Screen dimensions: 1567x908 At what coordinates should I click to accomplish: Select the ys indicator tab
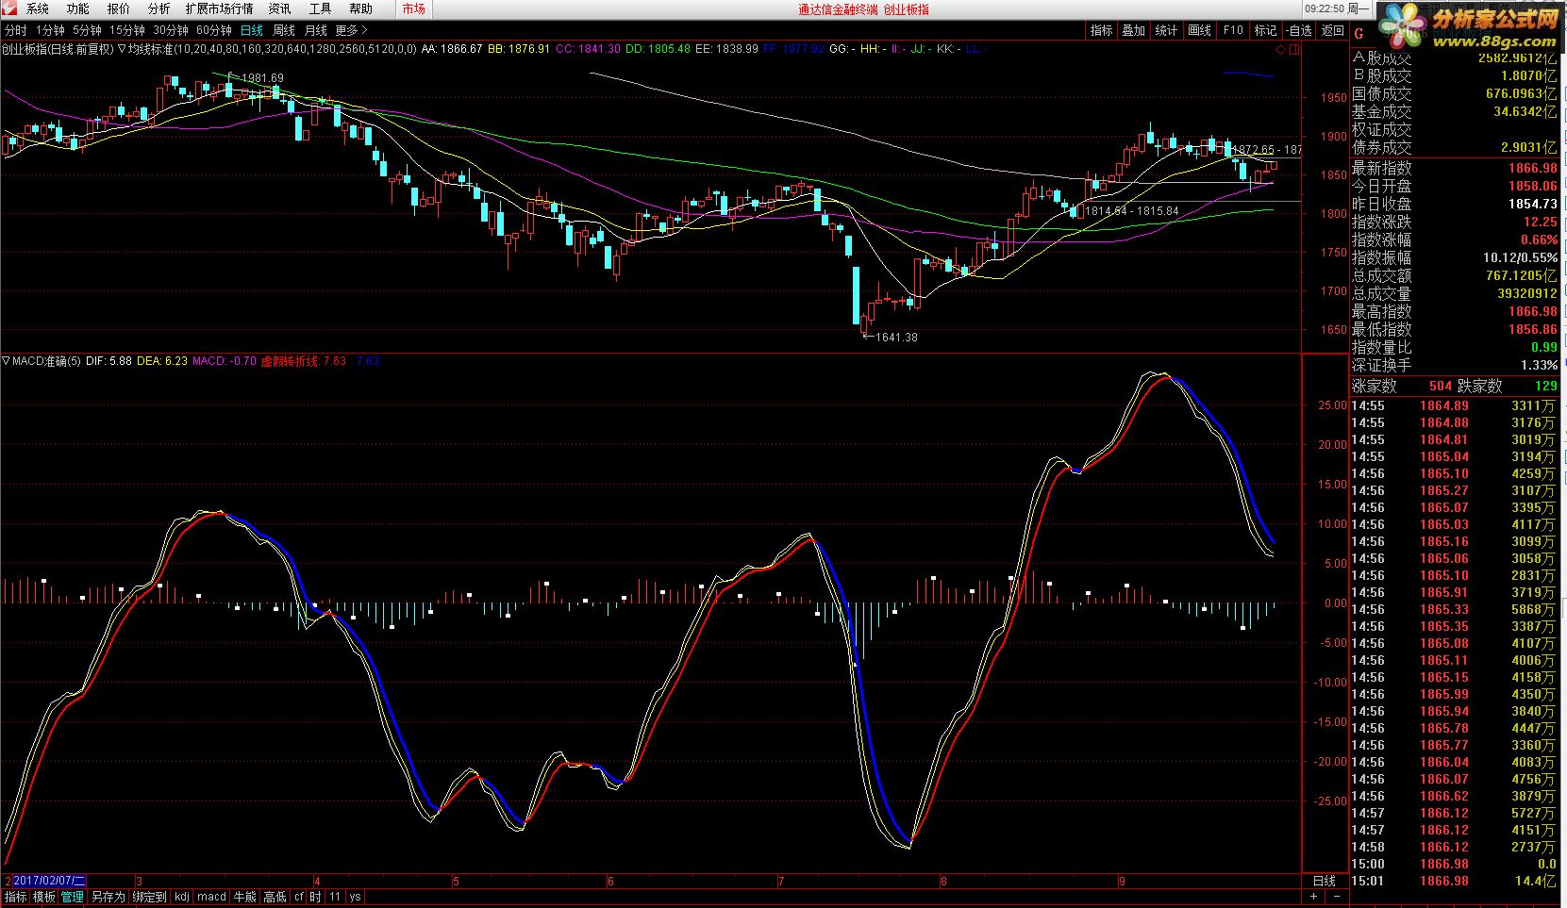355,897
